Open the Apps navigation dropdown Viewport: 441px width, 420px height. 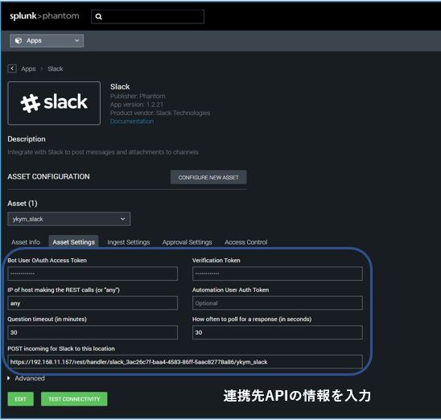[47, 41]
